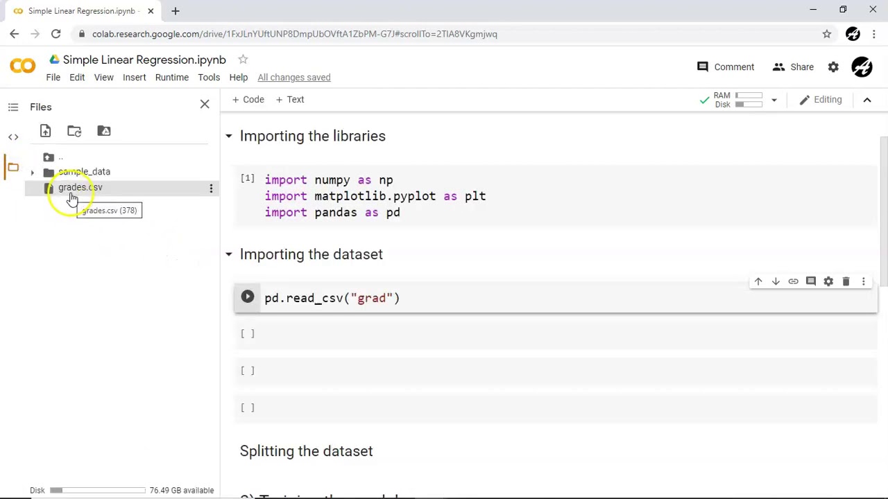Open the Help menu
The width and height of the screenshot is (888, 499).
pos(239,77)
